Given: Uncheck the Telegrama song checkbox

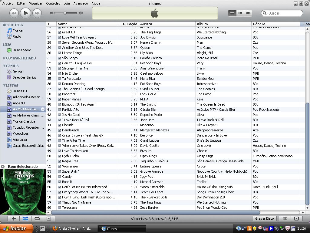Looking at the screenshot, I should (x=59, y=208).
